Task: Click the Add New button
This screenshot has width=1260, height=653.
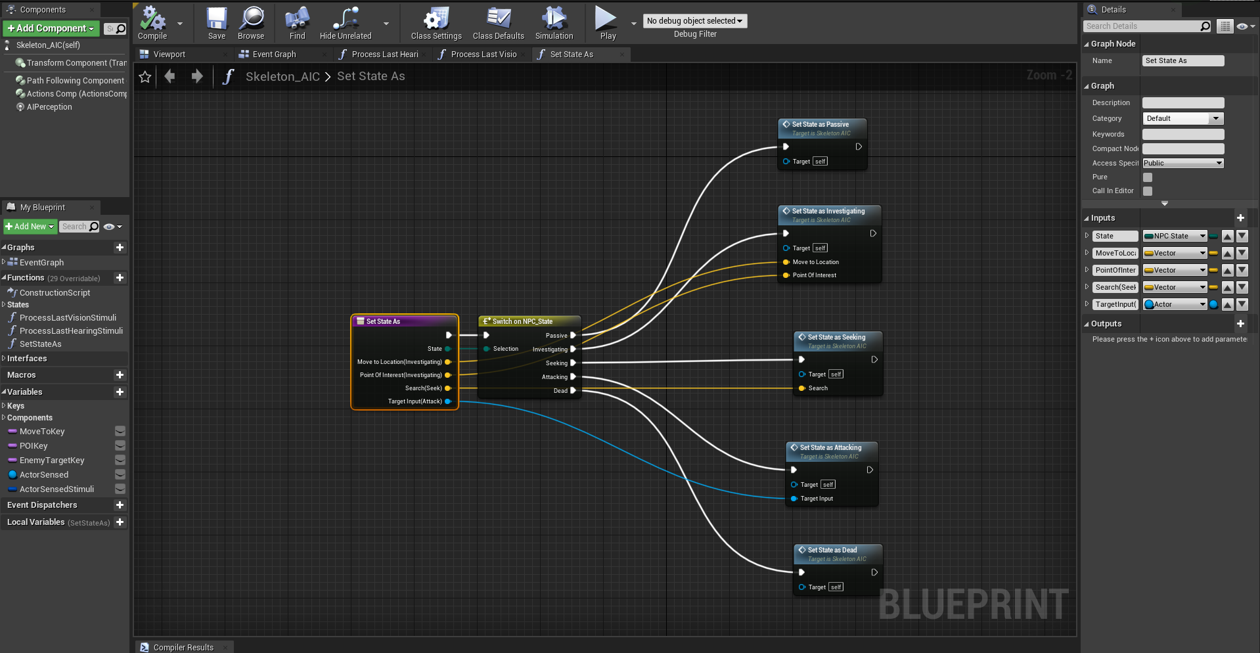Action: [30, 227]
